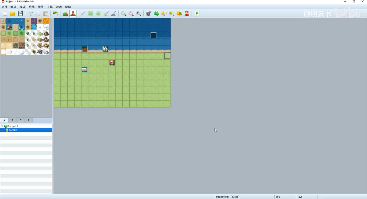Click the 16,5 coordinates in status bar

300,197
